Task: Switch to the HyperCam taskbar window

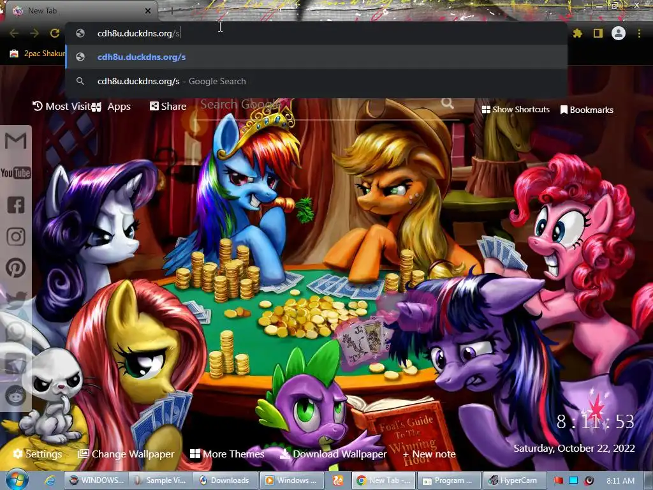Action: tap(515, 480)
